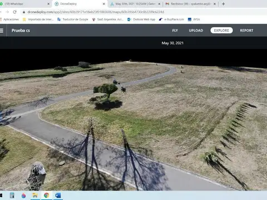Open the Traductor de Google bookmark

click(x=73, y=19)
